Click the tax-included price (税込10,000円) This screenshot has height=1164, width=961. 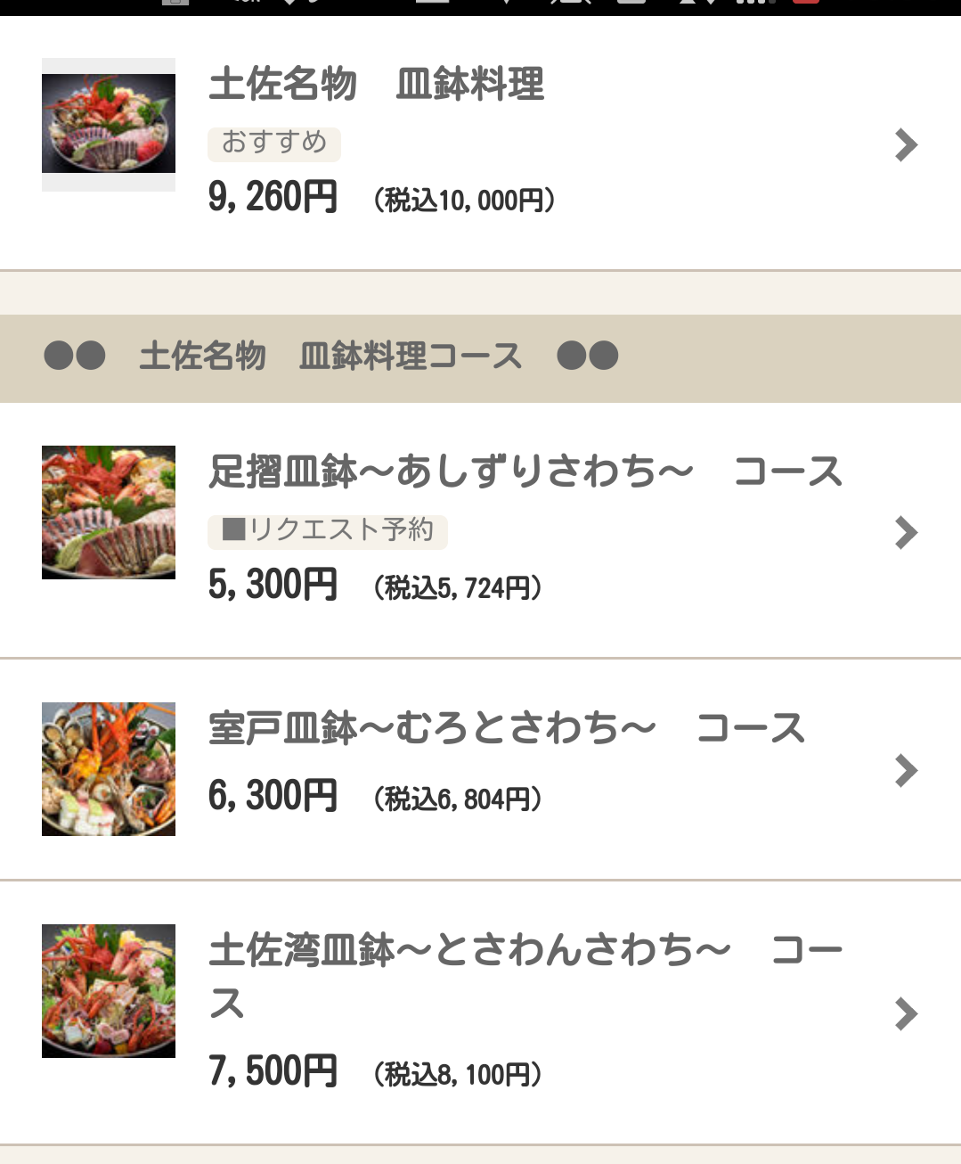(464, 201)
